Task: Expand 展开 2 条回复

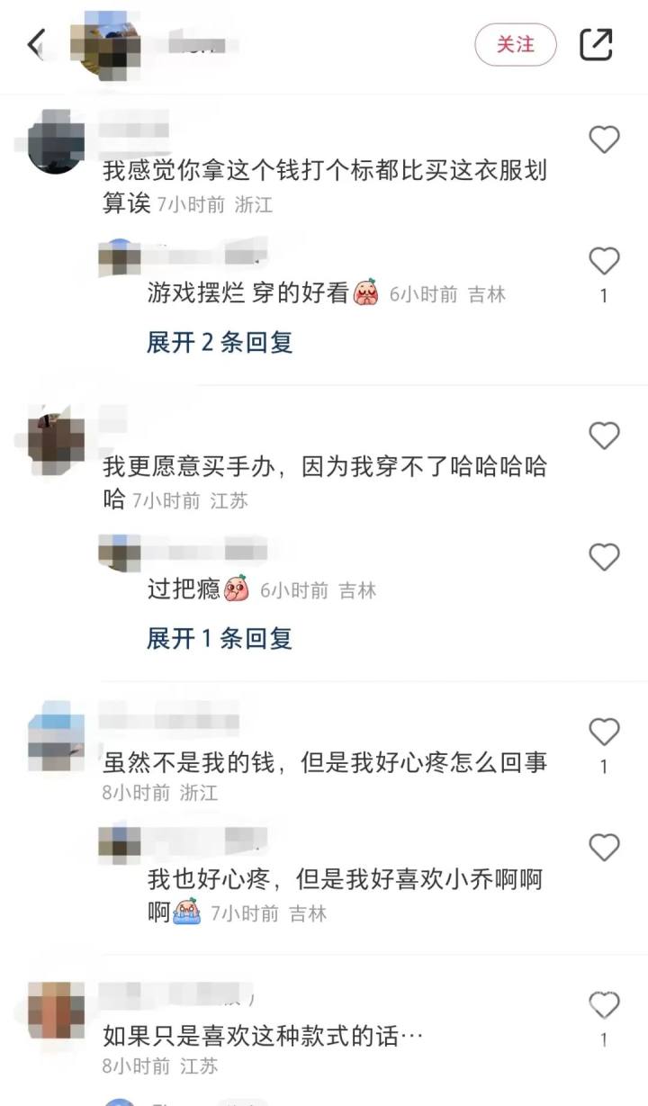Action: [220, 342]
